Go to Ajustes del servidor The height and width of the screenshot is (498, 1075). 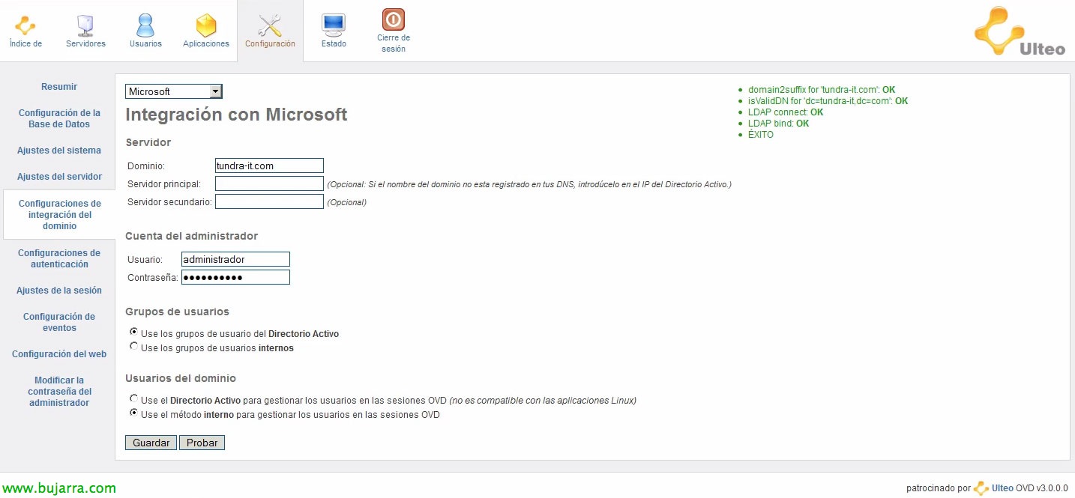[x=59, y=177]
